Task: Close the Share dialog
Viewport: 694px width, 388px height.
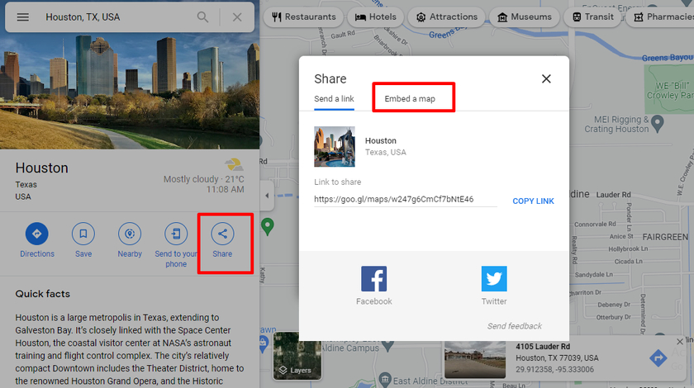Action: point(546,78)
